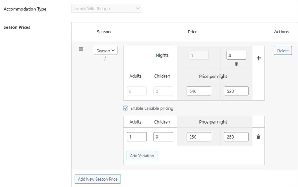298x187 pixels.
Task: Click the disabled nights field showing 1
Action: [x=198, y=55]
